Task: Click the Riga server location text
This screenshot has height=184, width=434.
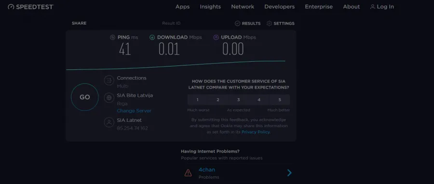Action: 122,104
